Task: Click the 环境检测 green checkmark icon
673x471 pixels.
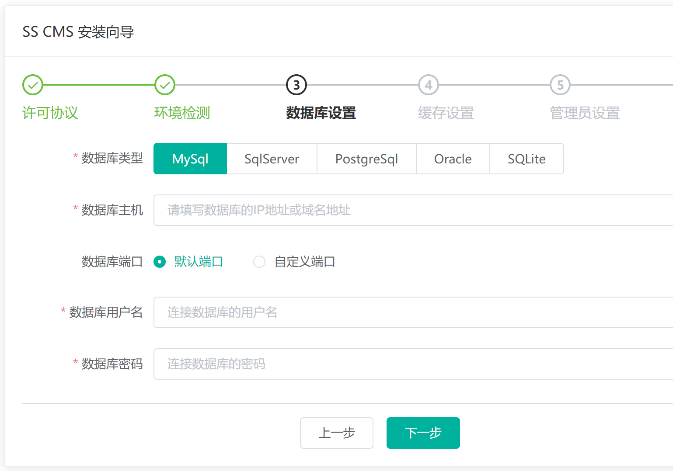Action: click(164, 85)
